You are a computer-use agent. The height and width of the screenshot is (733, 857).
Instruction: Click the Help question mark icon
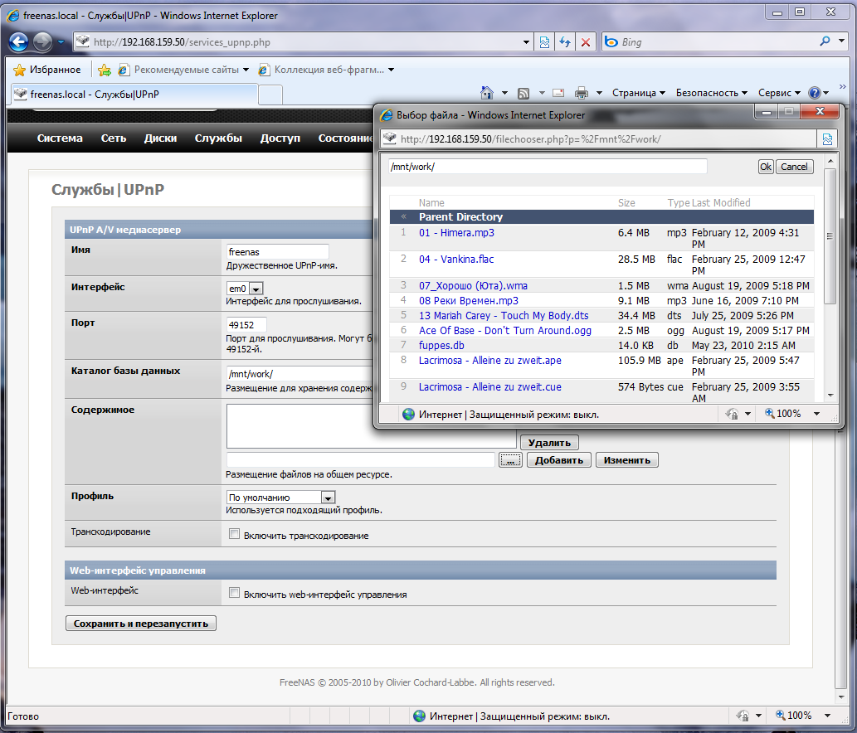pyautogui.click(x=815, y=93)
